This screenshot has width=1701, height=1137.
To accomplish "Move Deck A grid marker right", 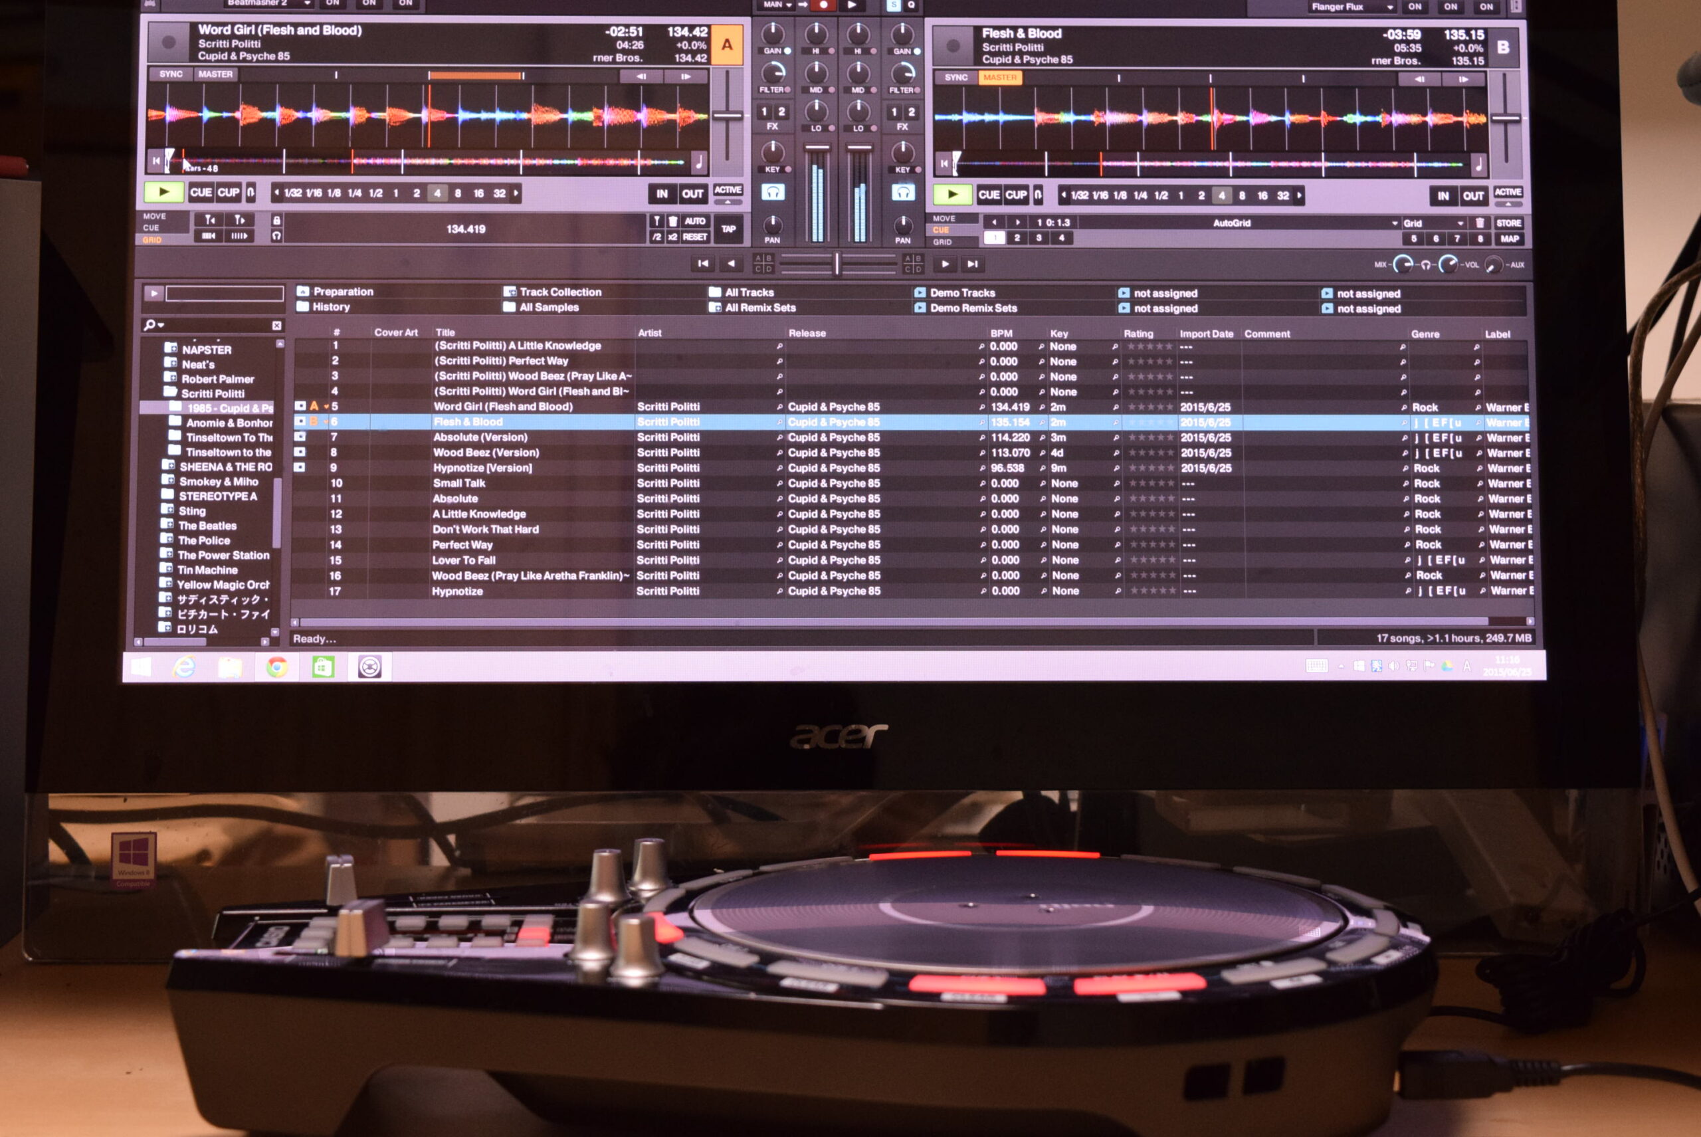I will pos(239,220).
